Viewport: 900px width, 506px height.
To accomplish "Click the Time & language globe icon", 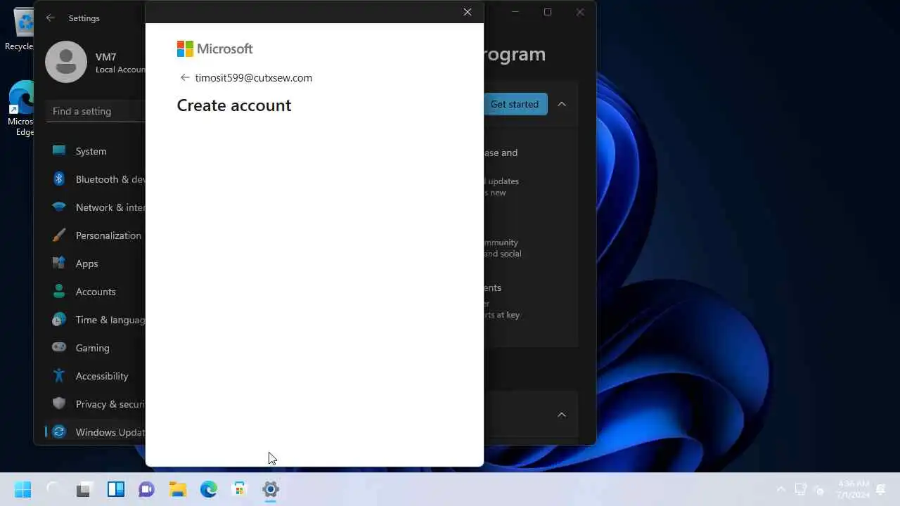I will (x=59, y=320).
